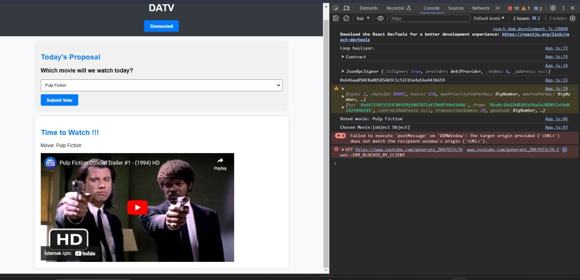Open App.js:46 source link
580x280 pixels.
click(x=556, y=119)
